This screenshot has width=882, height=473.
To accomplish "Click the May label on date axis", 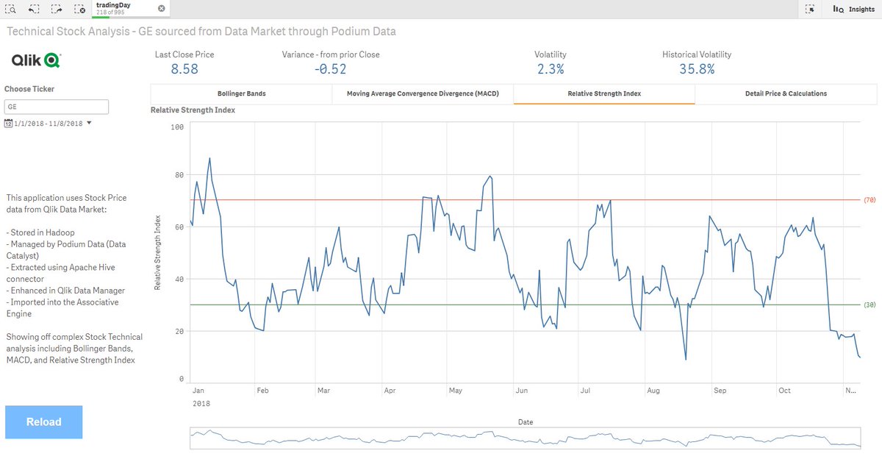I will point(455,391).
